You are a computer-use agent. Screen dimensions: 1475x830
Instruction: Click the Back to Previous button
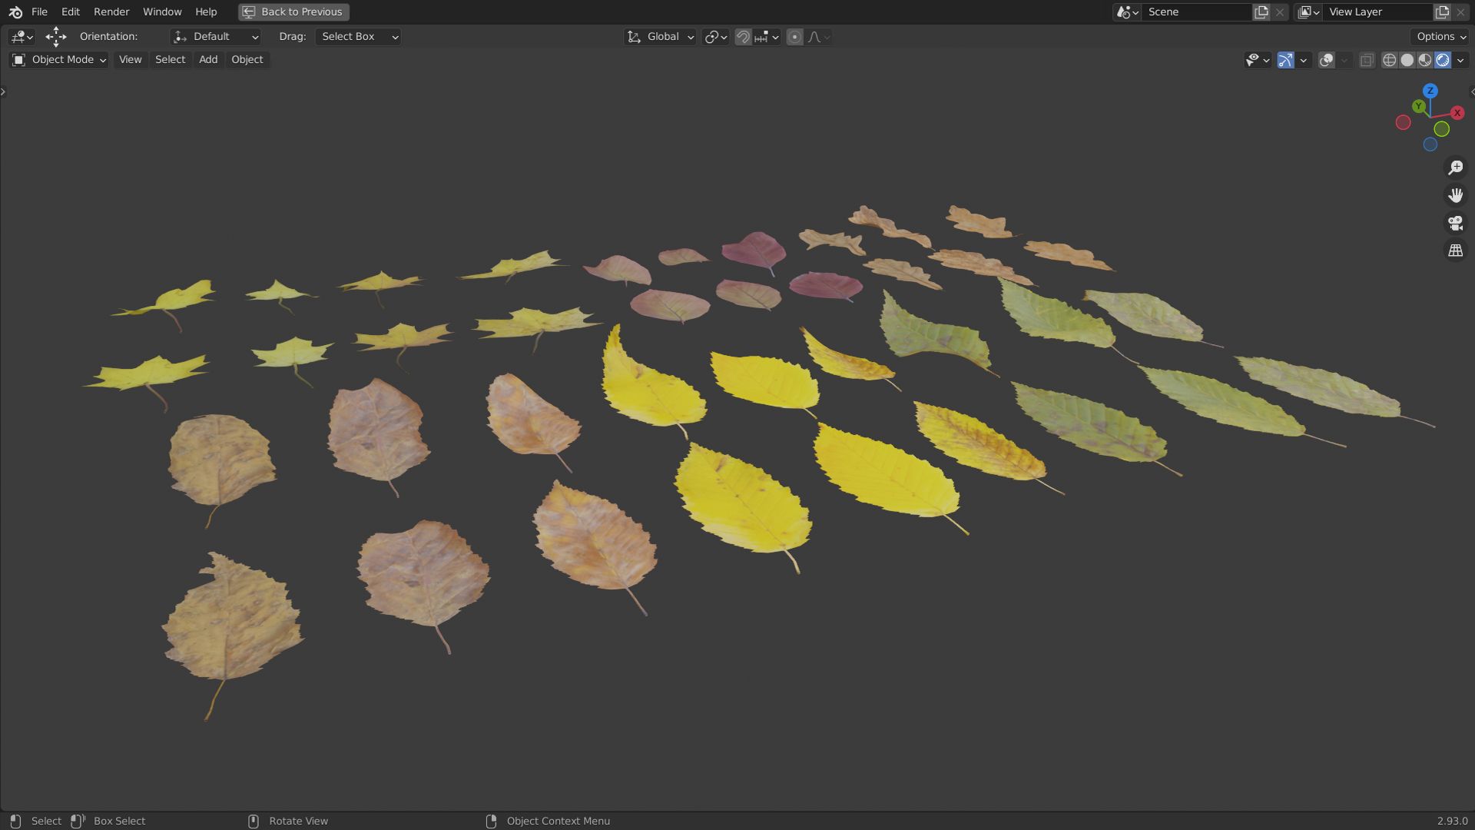point(293,12)
